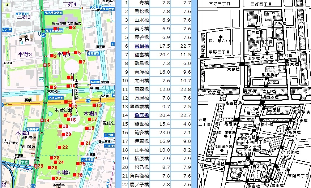The width and height of the screenshot is (311, 188).
Task: Click hollow red marker number 29
Action: point(36,166)
